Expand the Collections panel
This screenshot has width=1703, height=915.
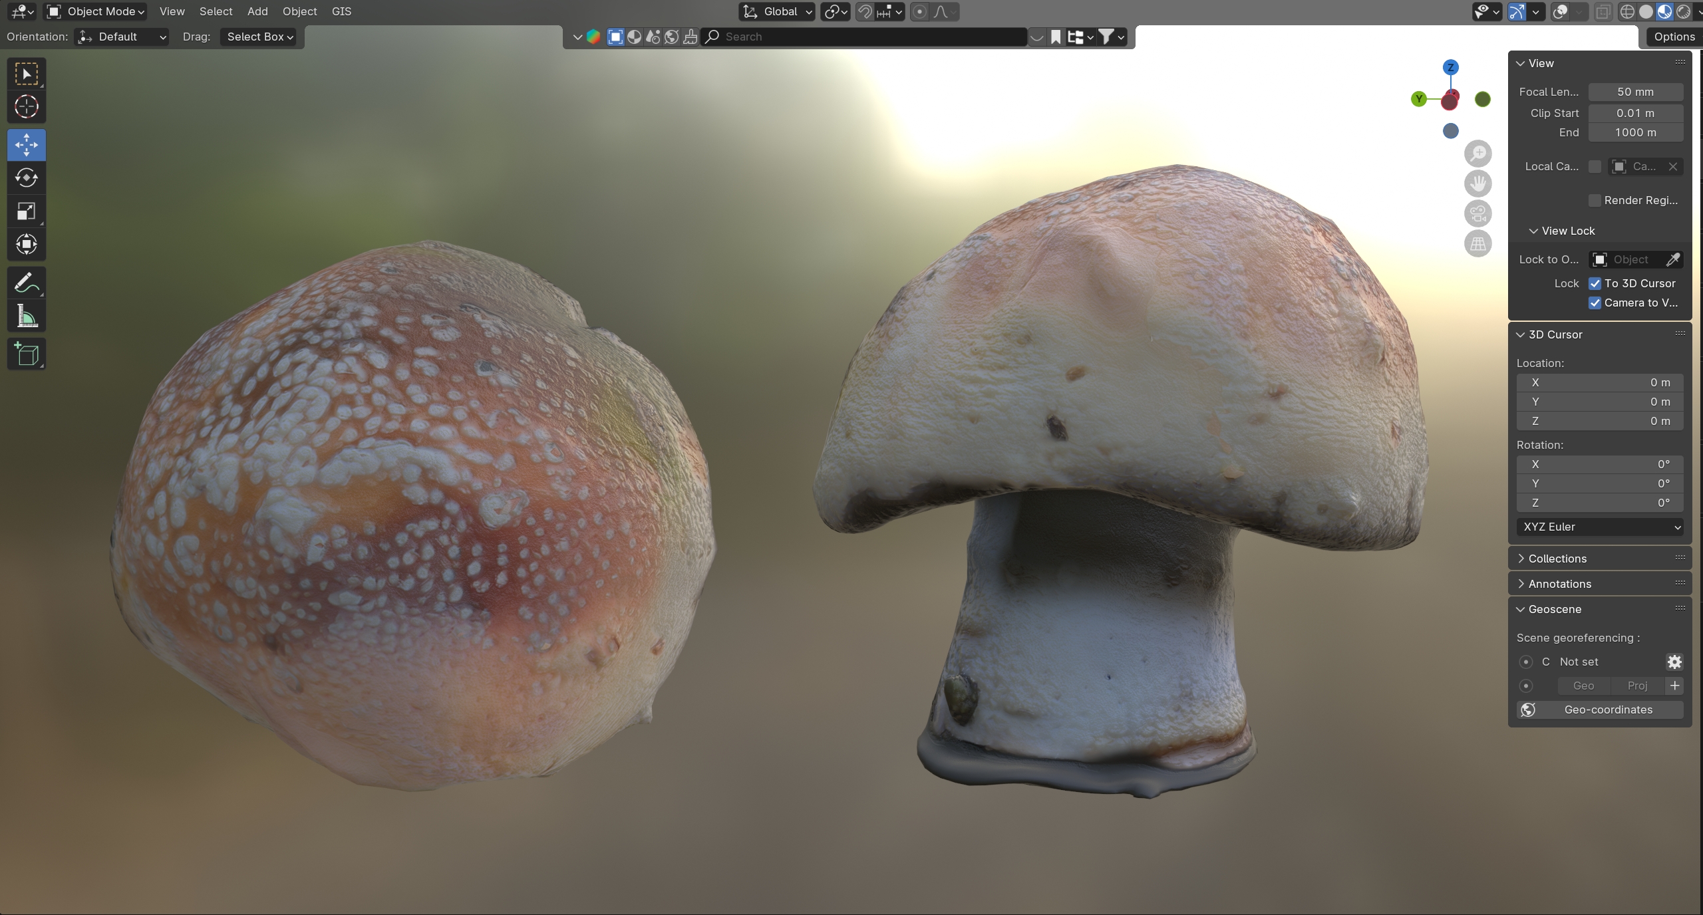tap(1557, 559)
